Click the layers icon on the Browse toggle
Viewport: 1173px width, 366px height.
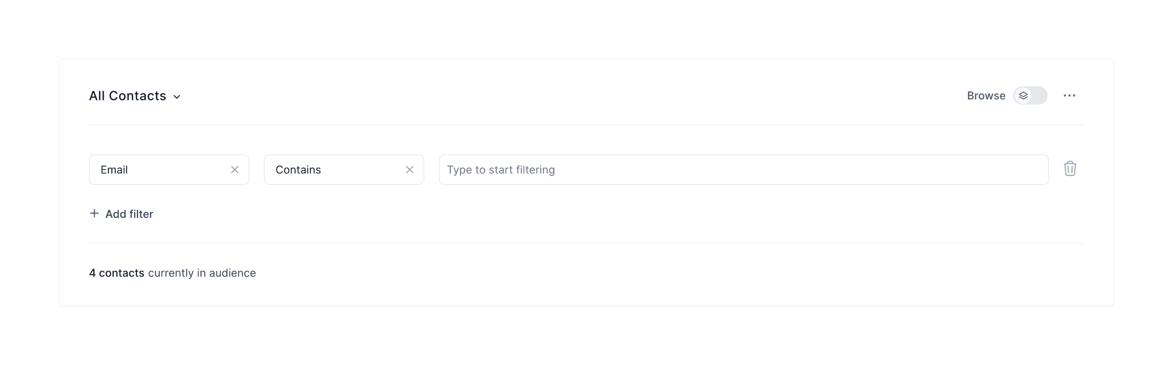click(1023, 95)
